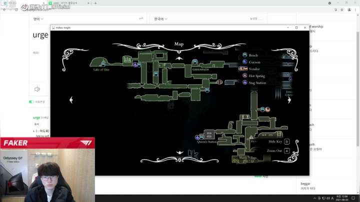Screen dimensions: 360x202
Task: Click the bench marker above the Greenpath label
Action: coord(194,61)
